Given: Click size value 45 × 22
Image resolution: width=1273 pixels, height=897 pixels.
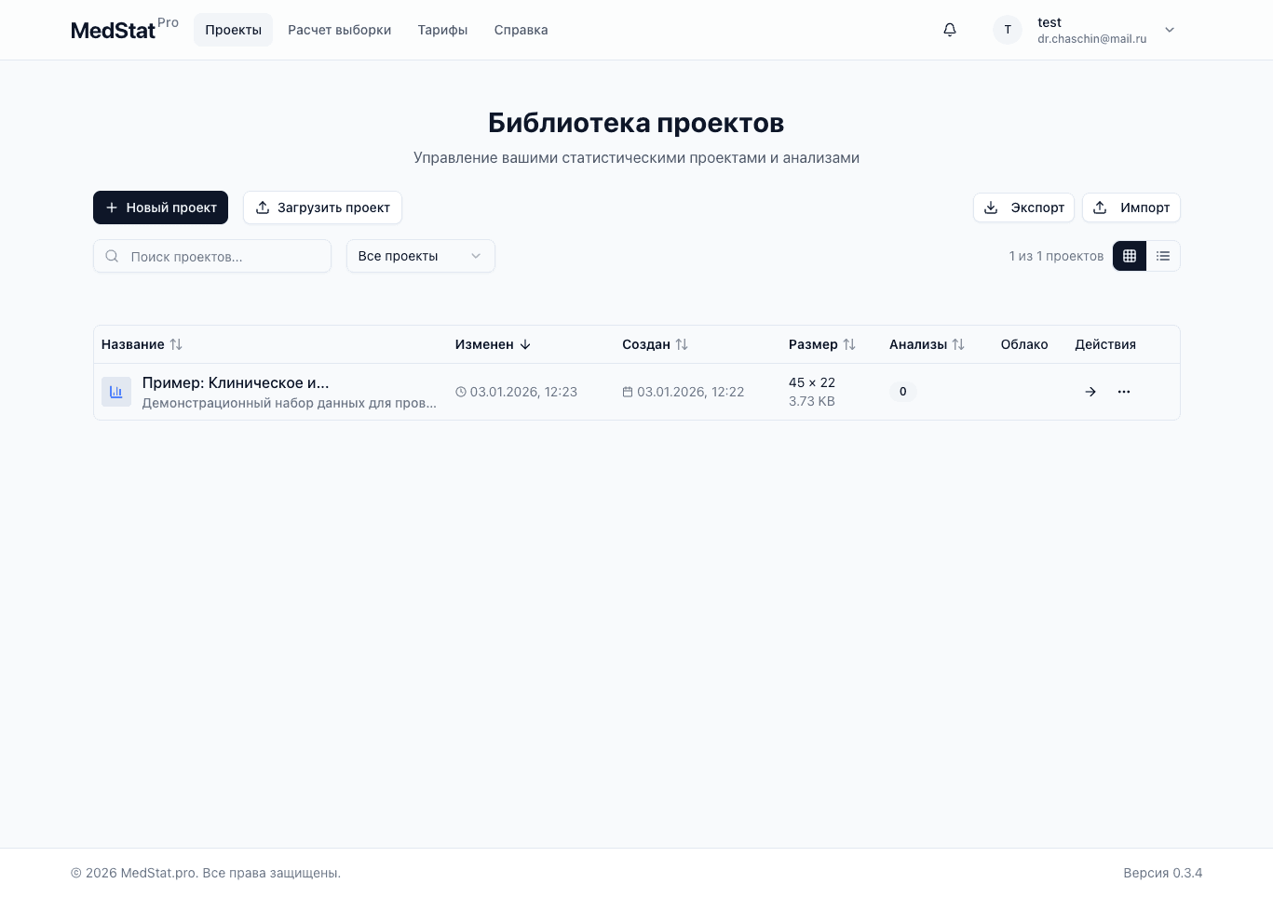Looking at the screenshot, I should click(812, 382).
